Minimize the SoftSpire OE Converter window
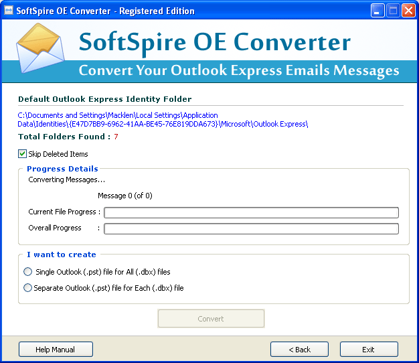419x363 pixels. [378, 11]
